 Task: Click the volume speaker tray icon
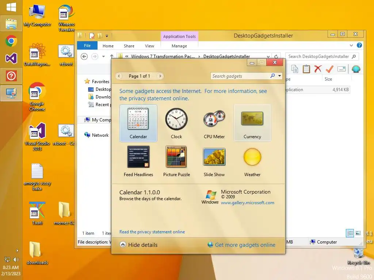(16, 259)
